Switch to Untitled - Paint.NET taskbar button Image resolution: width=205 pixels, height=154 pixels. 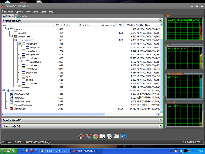click(54, 151)
